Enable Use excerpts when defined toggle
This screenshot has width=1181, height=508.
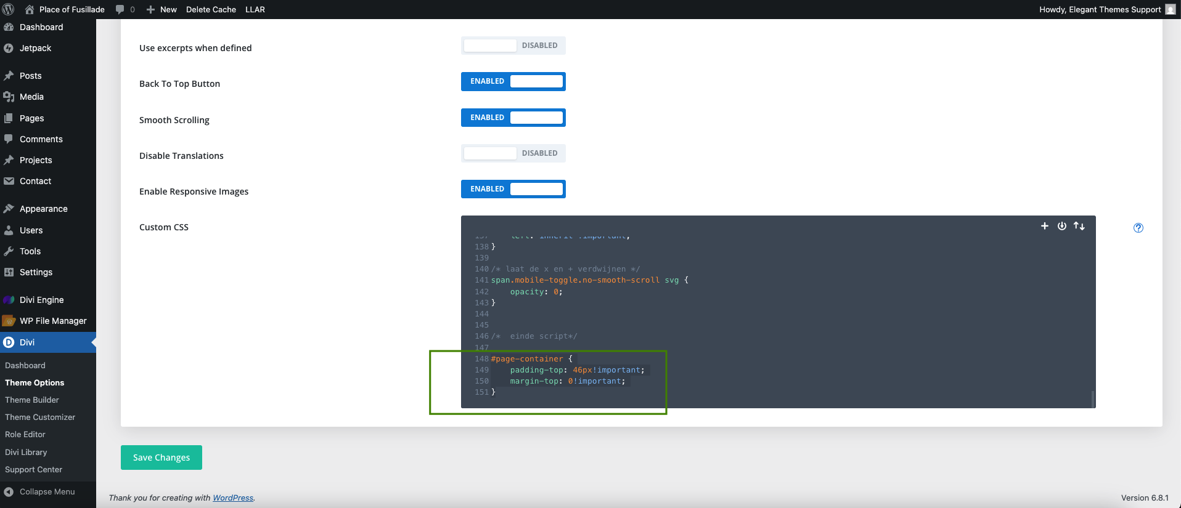tap(513, 46)
